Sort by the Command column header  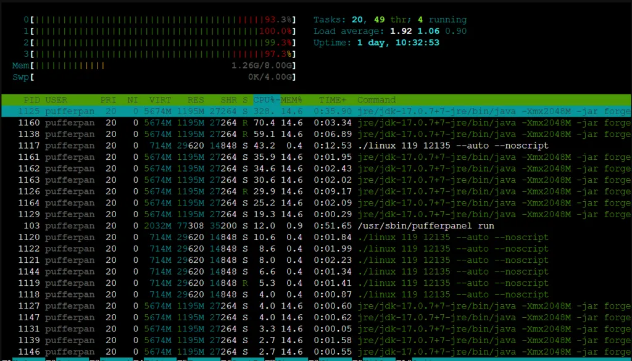pos(376,100)
